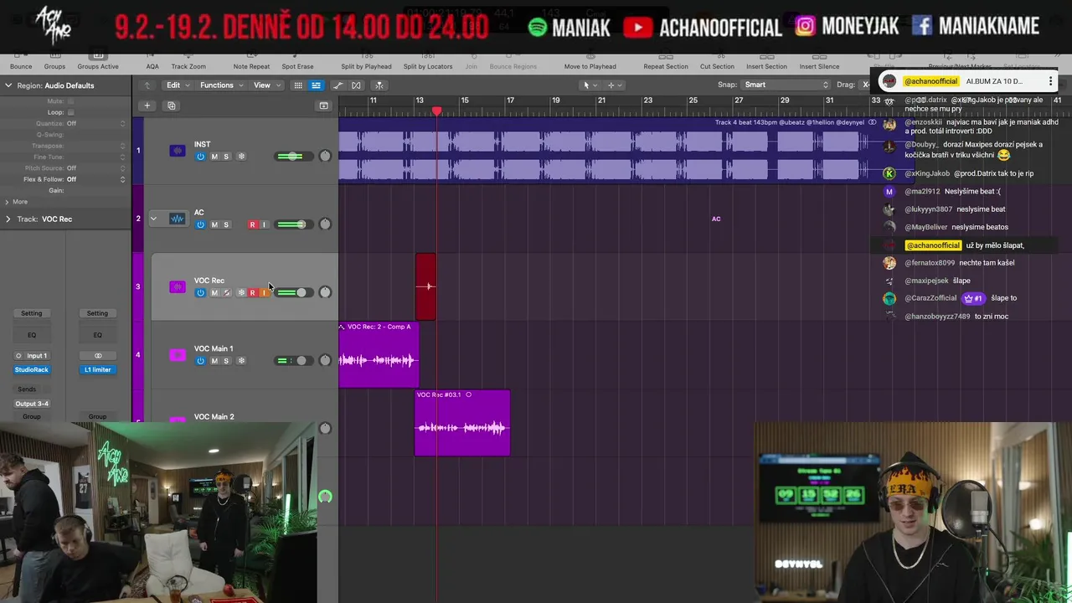
Task: Click the Output 3-4 slot
Action: pyautogui.click(x=32, y=404)
